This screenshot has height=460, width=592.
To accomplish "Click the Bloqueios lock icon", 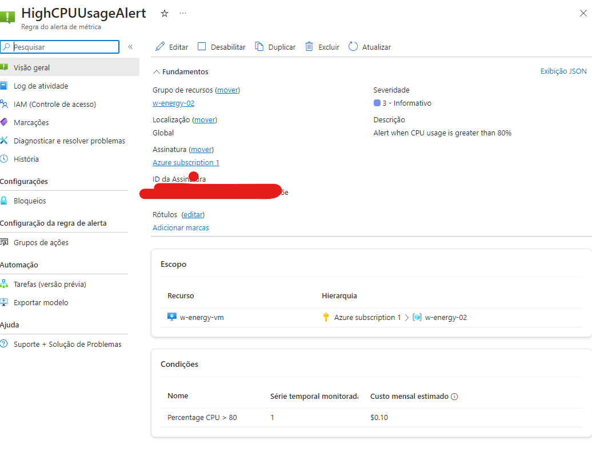I will click(x=4, y=201).
